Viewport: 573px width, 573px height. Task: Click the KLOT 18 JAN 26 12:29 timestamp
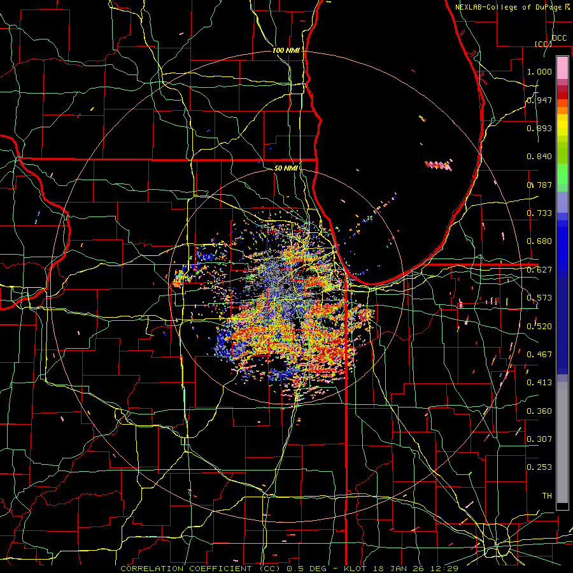[401, 569]
